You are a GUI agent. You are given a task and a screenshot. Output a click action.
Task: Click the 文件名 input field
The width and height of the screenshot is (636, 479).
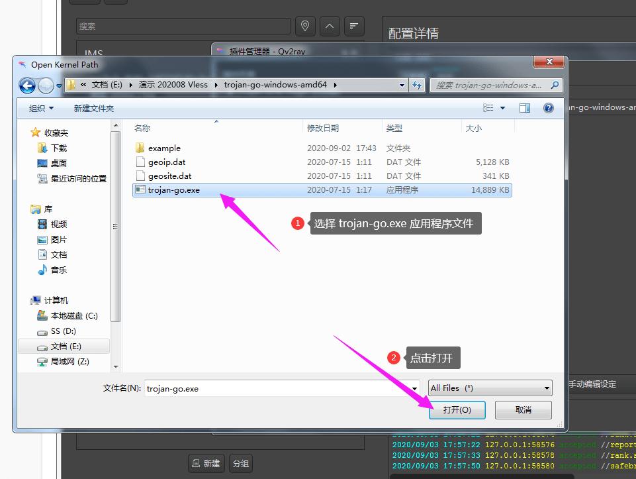(x=278, y=388)
